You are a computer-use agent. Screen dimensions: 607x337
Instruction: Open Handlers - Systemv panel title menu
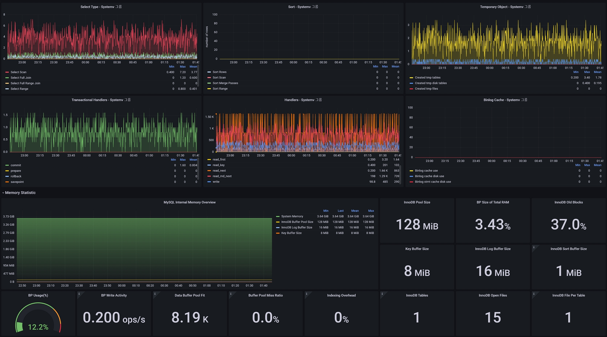coord(303,100)
